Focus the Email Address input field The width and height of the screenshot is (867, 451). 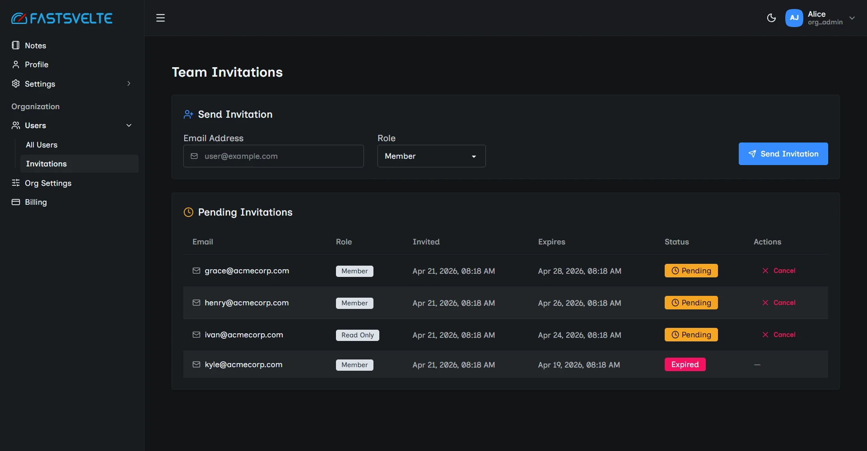[273, 156]
